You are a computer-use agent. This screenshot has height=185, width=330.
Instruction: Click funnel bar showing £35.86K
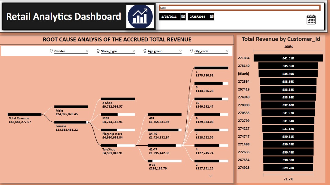coord(288,66)
